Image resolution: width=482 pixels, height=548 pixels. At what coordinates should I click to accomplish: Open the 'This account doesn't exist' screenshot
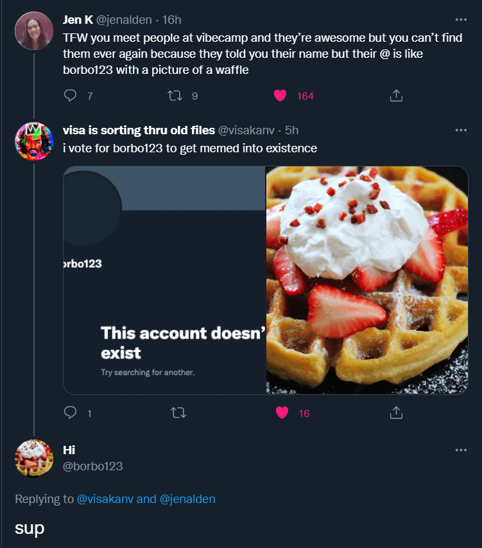(164, 279)
